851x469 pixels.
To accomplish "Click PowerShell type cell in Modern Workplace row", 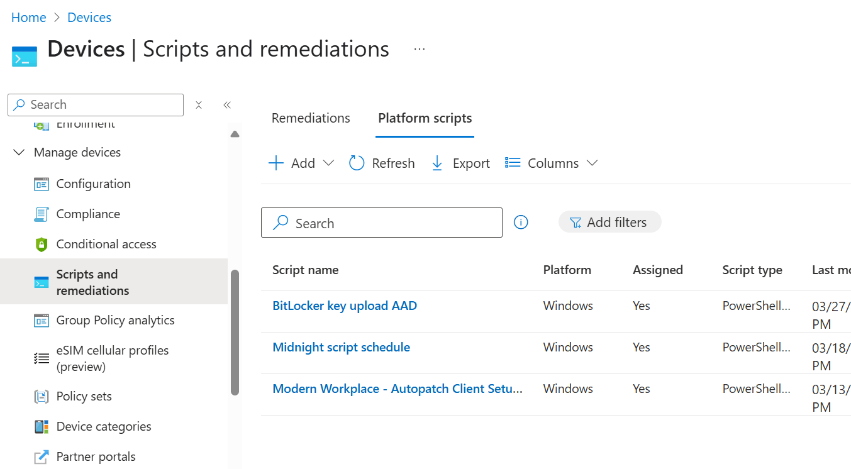I will pos(756,389).
